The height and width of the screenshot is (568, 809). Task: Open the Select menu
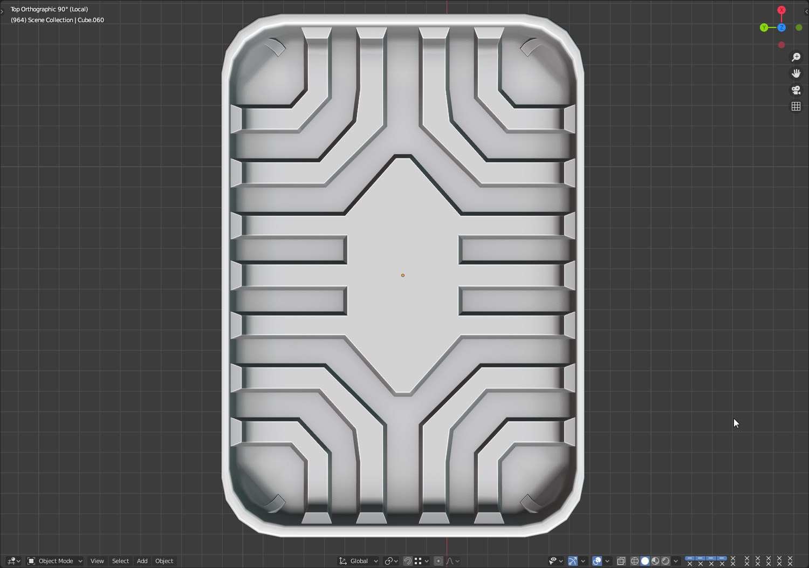120,561
